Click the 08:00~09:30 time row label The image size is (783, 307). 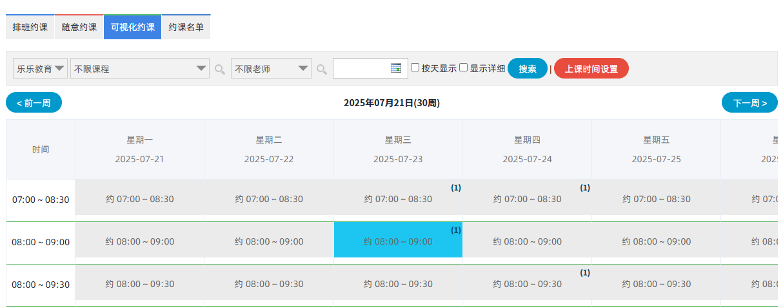click(41, 284)
